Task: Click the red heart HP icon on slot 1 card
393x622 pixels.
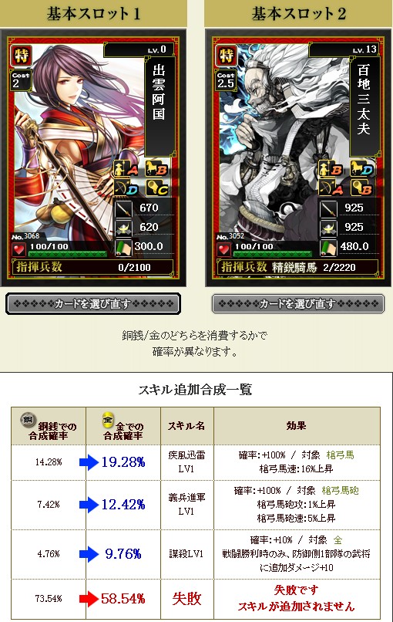Action: click(18, 250)
